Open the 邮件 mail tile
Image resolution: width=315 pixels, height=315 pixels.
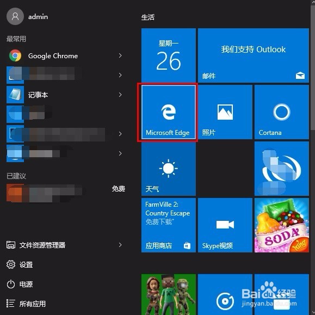[x=254, y=55]
